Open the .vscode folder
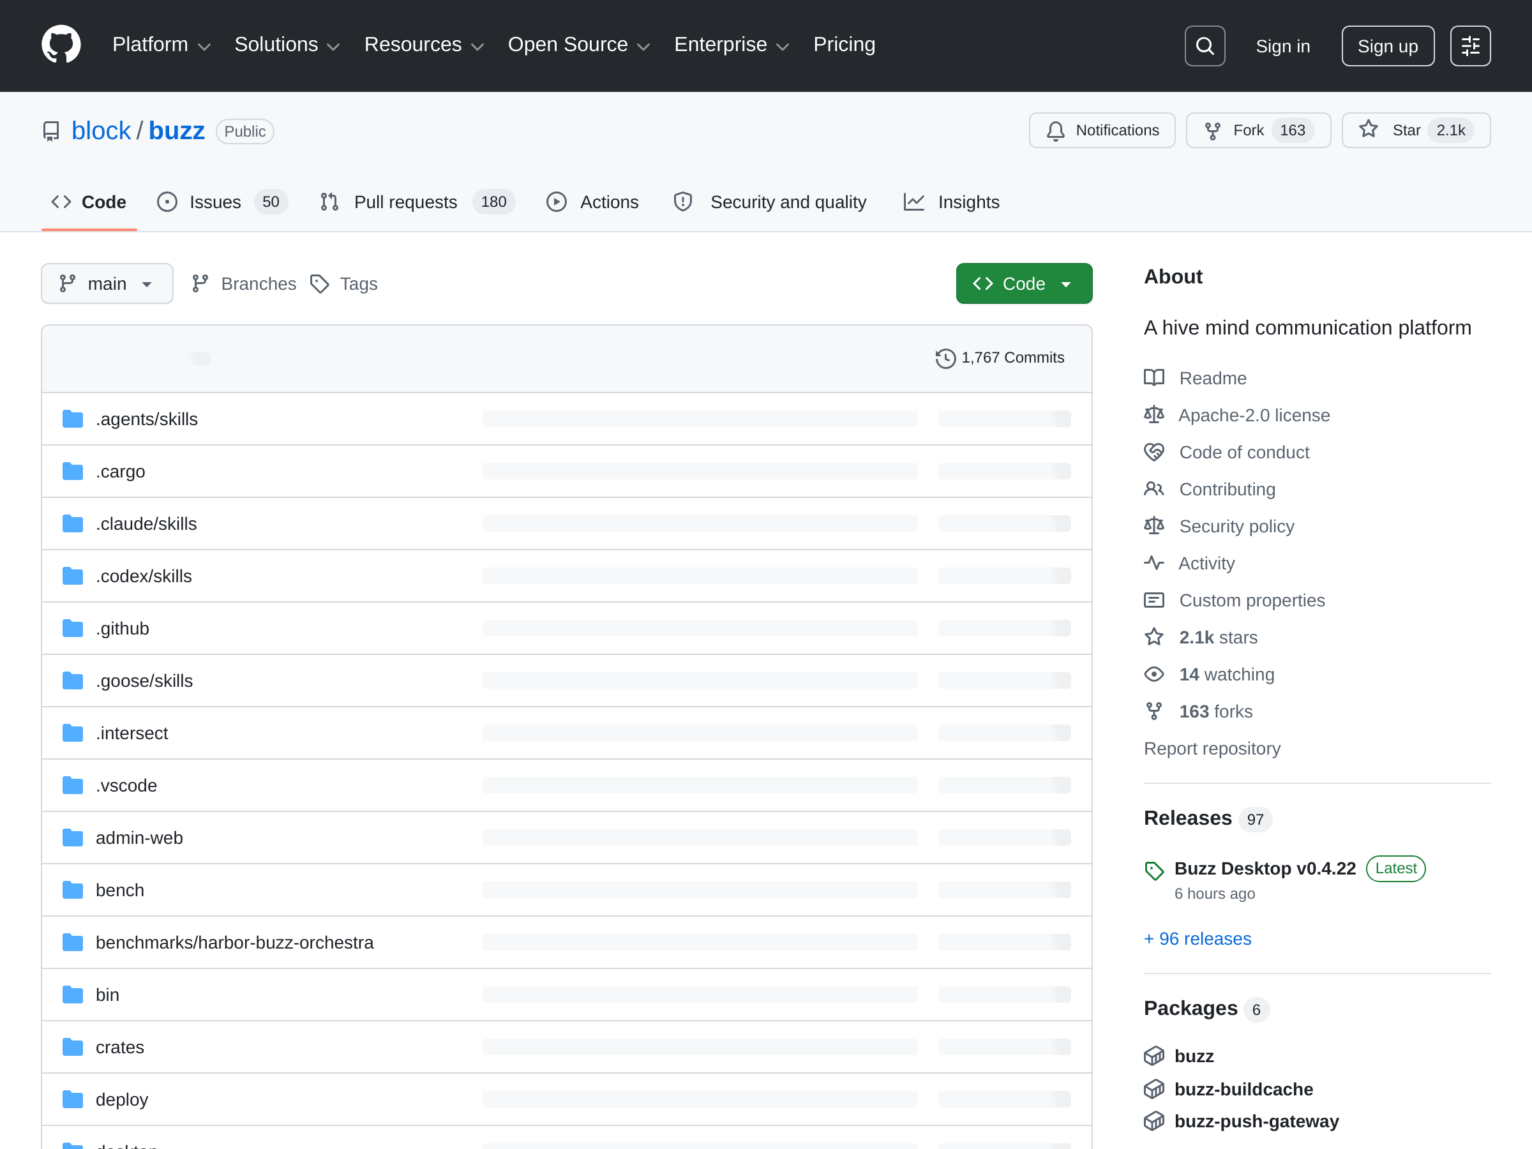Screen dimensions: 1532x1149 [126, 785]
